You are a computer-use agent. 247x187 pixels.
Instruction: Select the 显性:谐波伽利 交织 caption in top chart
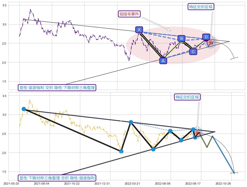pyautogui.click(x=57, y=88)
